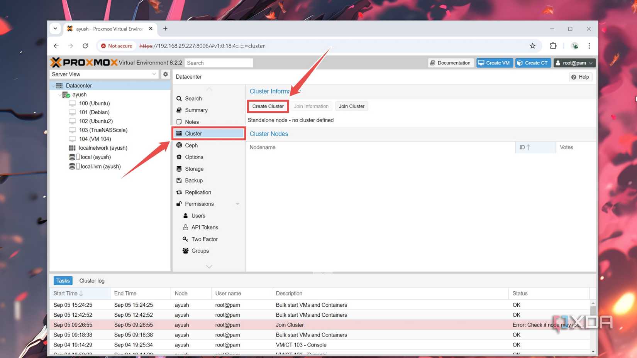The width and height of the screenshot is (637, 358).
Task: Click the Join Cluster button
Action: click(351, 106)
